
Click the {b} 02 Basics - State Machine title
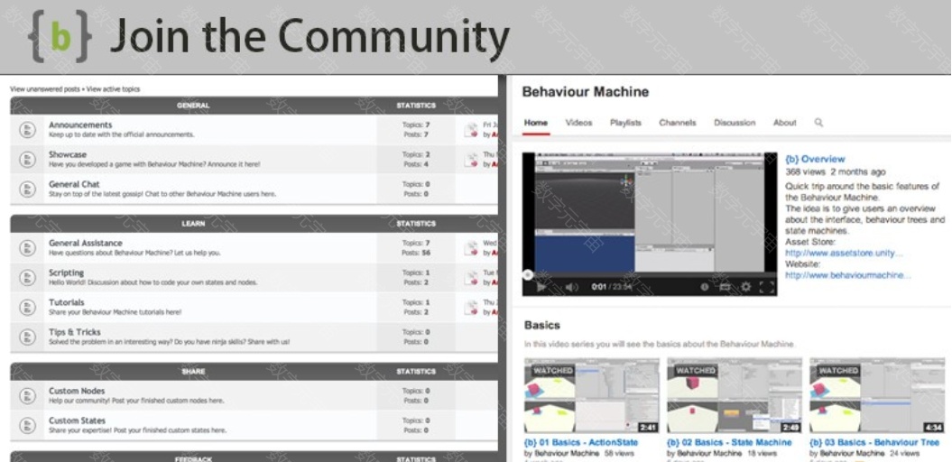[728, 442]
